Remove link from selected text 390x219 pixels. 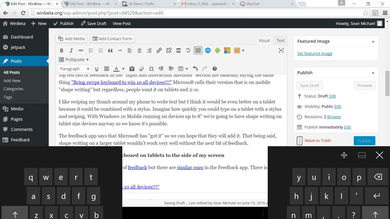point(169,50)
